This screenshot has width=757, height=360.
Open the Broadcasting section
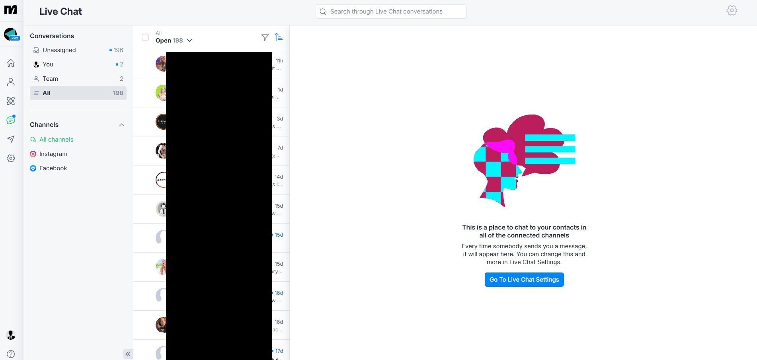11,139
